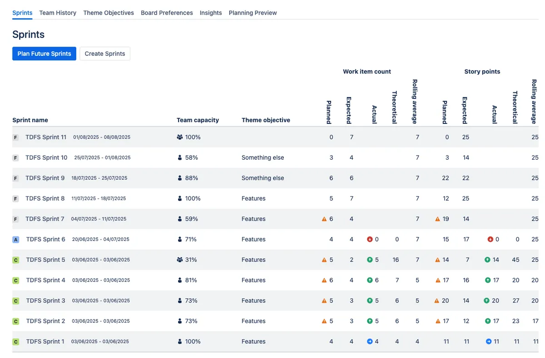Viewport: 545px width, 358px height.
Task: Click the theoretical story points value 45
Action: click(515, 260)
